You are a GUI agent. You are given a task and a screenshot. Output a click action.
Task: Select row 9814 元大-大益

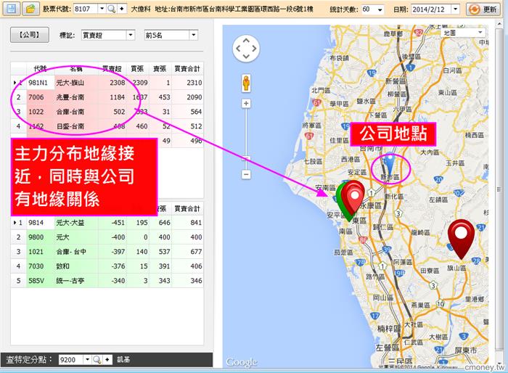pyautogui.click(x=107, y=223)
